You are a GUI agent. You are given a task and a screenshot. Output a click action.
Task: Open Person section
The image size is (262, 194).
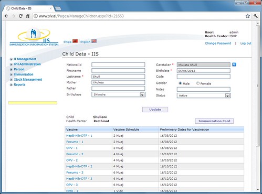[x=19, y=69]
